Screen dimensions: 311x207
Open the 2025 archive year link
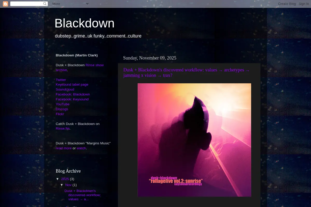point(65,179)
